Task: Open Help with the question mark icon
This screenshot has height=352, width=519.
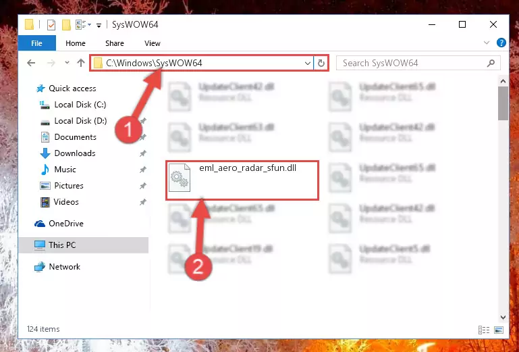Action: tap(501, 43)
